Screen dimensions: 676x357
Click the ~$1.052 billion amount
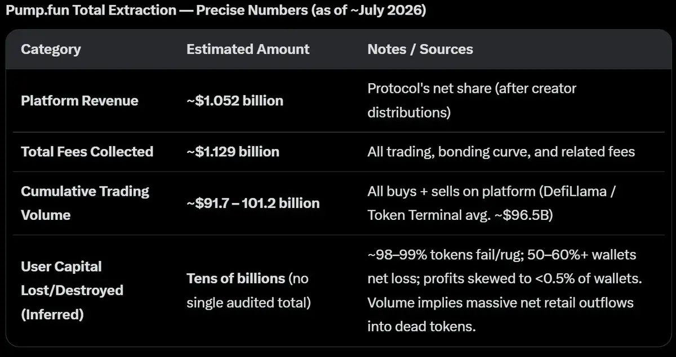tap(235, 101)
